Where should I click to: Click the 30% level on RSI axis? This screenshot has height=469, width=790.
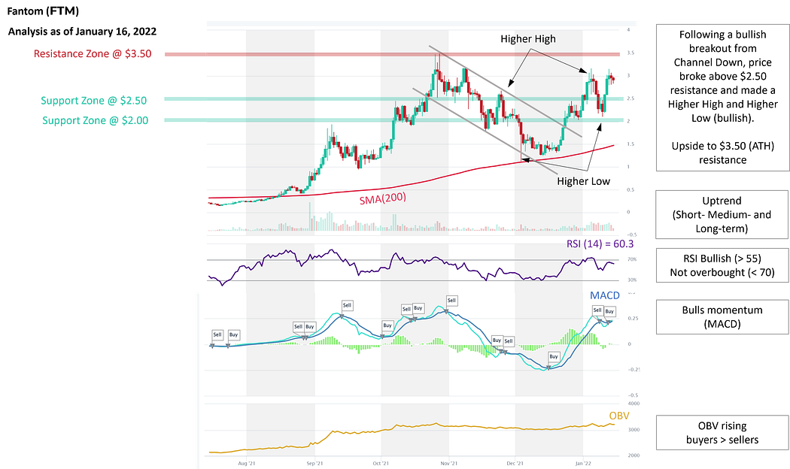632,280
